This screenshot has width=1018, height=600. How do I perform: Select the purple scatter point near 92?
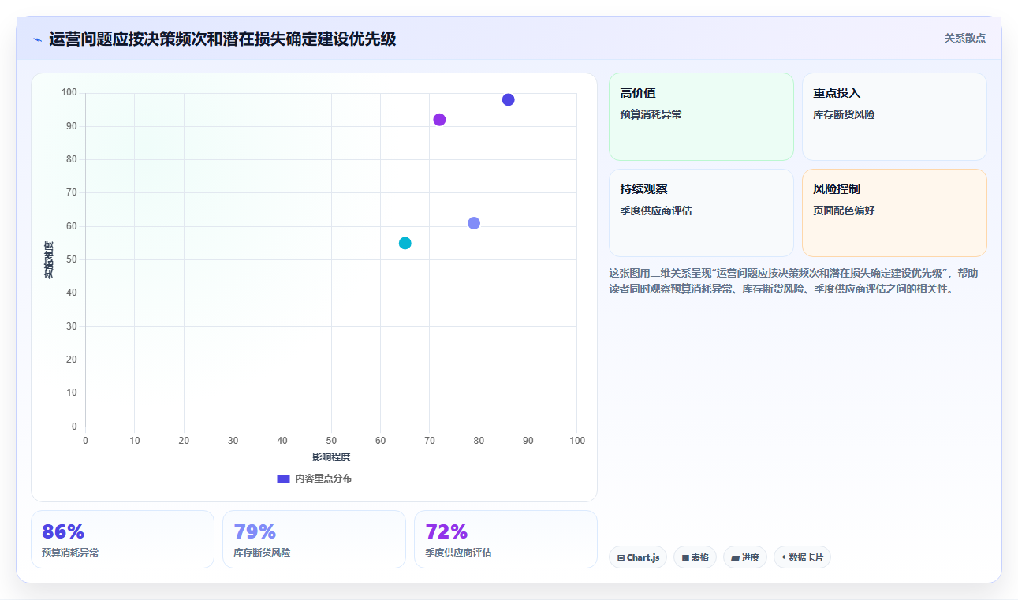coord(439,120)
